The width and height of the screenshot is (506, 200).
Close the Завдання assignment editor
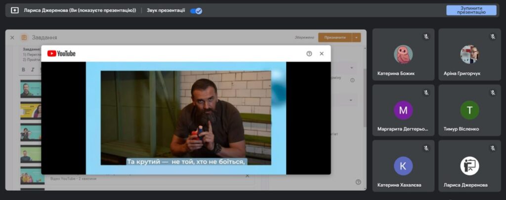[12, 38]
